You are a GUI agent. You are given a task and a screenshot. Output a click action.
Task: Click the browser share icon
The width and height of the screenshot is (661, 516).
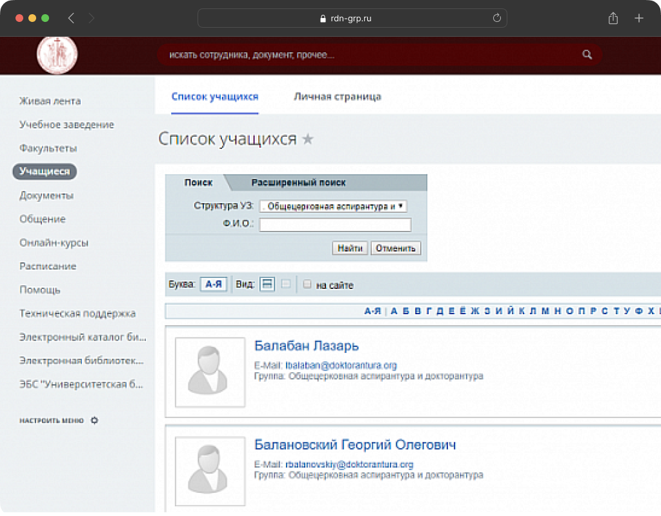click(x=613, y=18)
